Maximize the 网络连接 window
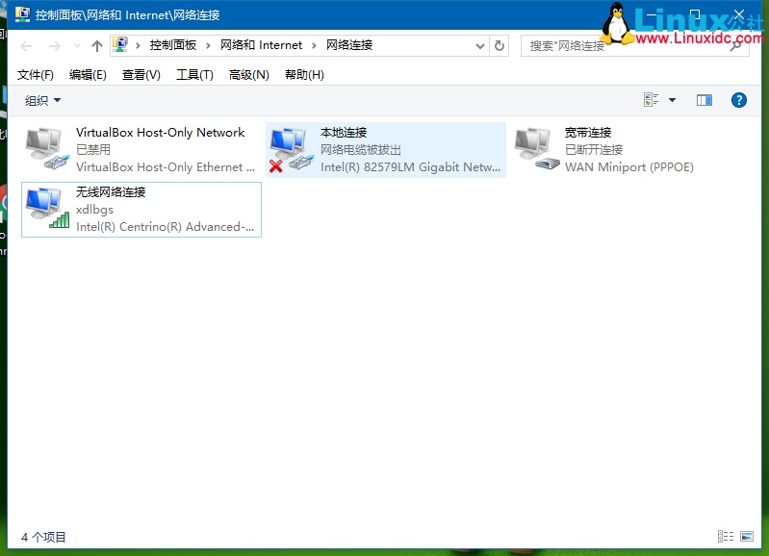Viewport: 769px width, 556px height. pos(695,14)
